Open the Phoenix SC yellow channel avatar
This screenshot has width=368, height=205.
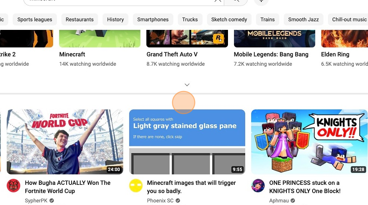click(136, 186)
